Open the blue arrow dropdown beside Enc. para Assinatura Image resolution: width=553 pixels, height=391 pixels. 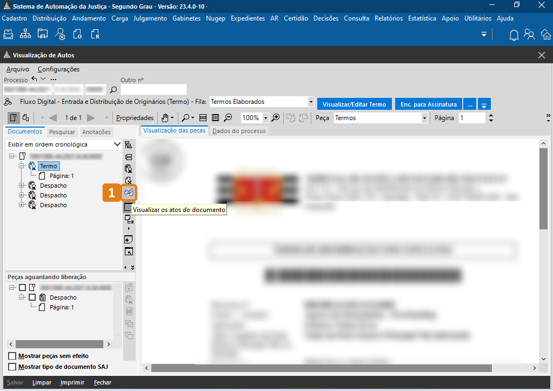pos(484,104)
